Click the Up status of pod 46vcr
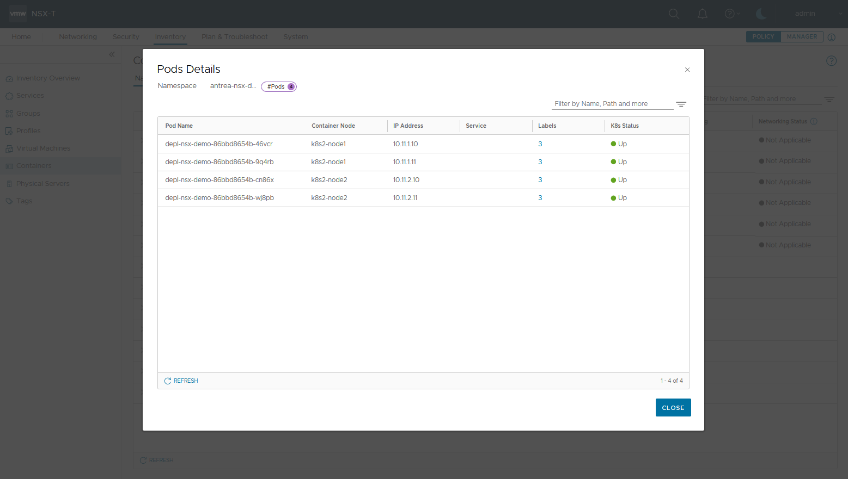 [x=619, y=144]
